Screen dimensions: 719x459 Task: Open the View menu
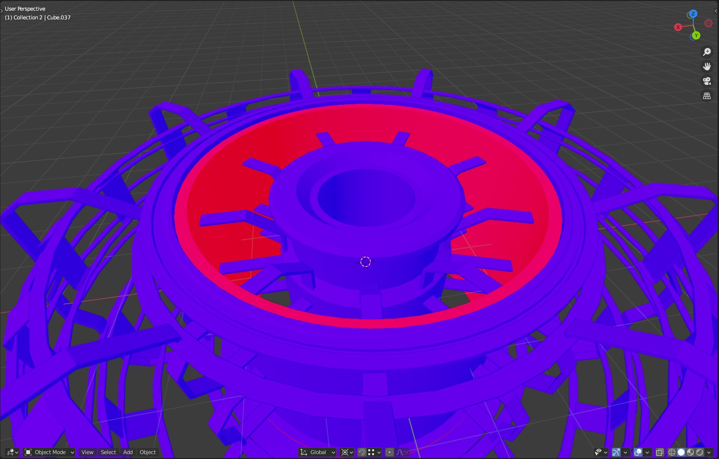tap(87, 452)
